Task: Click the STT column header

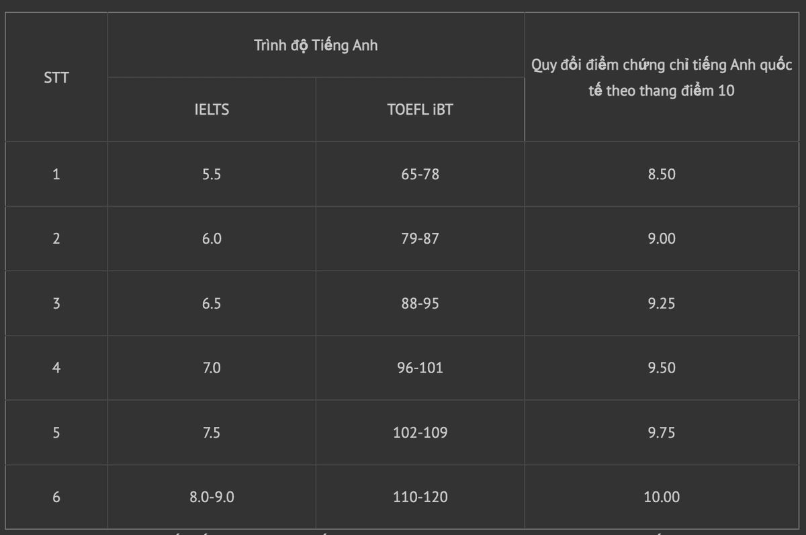Action: (x=56, y=78)
